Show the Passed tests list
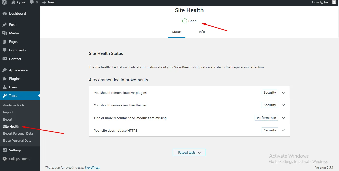The width and height of the screenshot is (339, 171). pyautogui.click(x=189, y=152)
